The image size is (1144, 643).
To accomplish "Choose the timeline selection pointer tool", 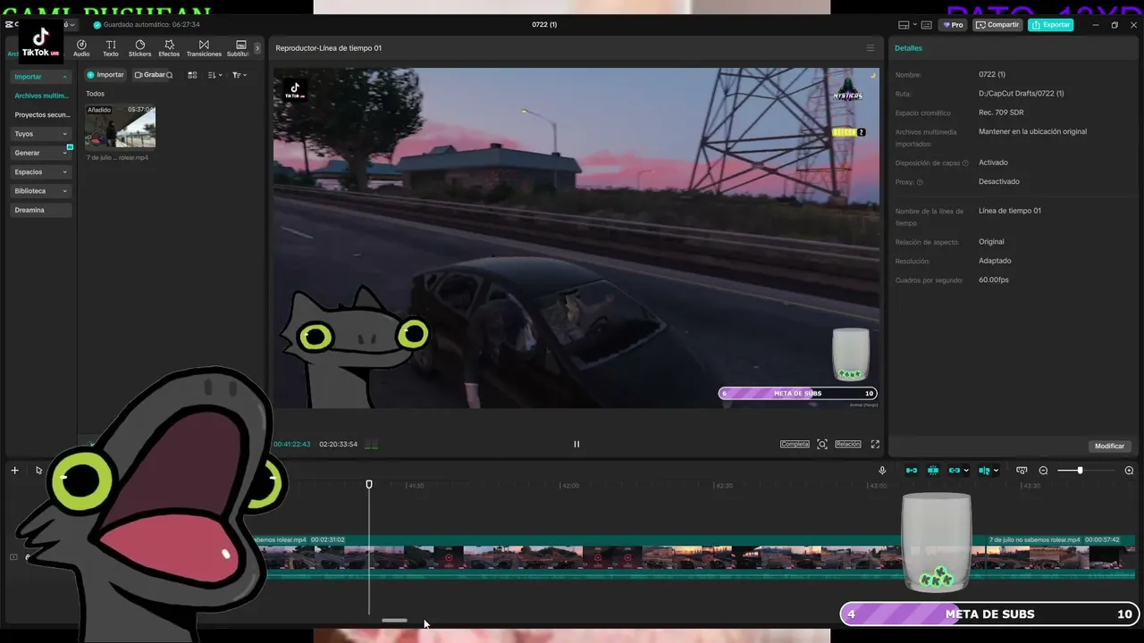I will 38,471.
